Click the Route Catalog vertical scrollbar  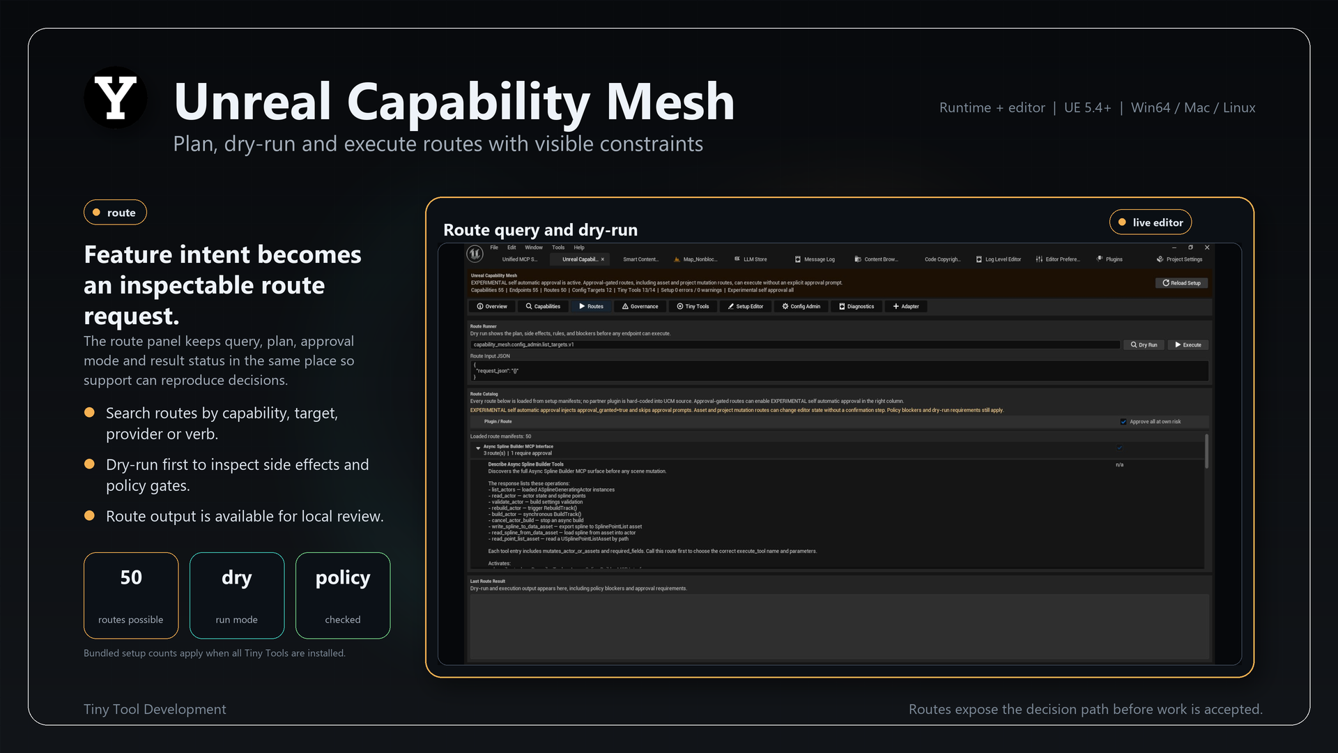1206,451
